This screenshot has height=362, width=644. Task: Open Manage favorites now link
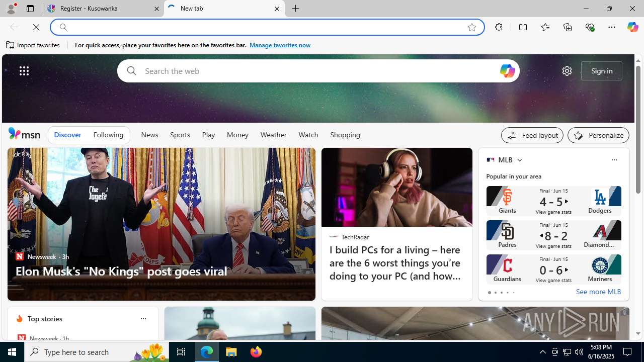pos(280,45)
